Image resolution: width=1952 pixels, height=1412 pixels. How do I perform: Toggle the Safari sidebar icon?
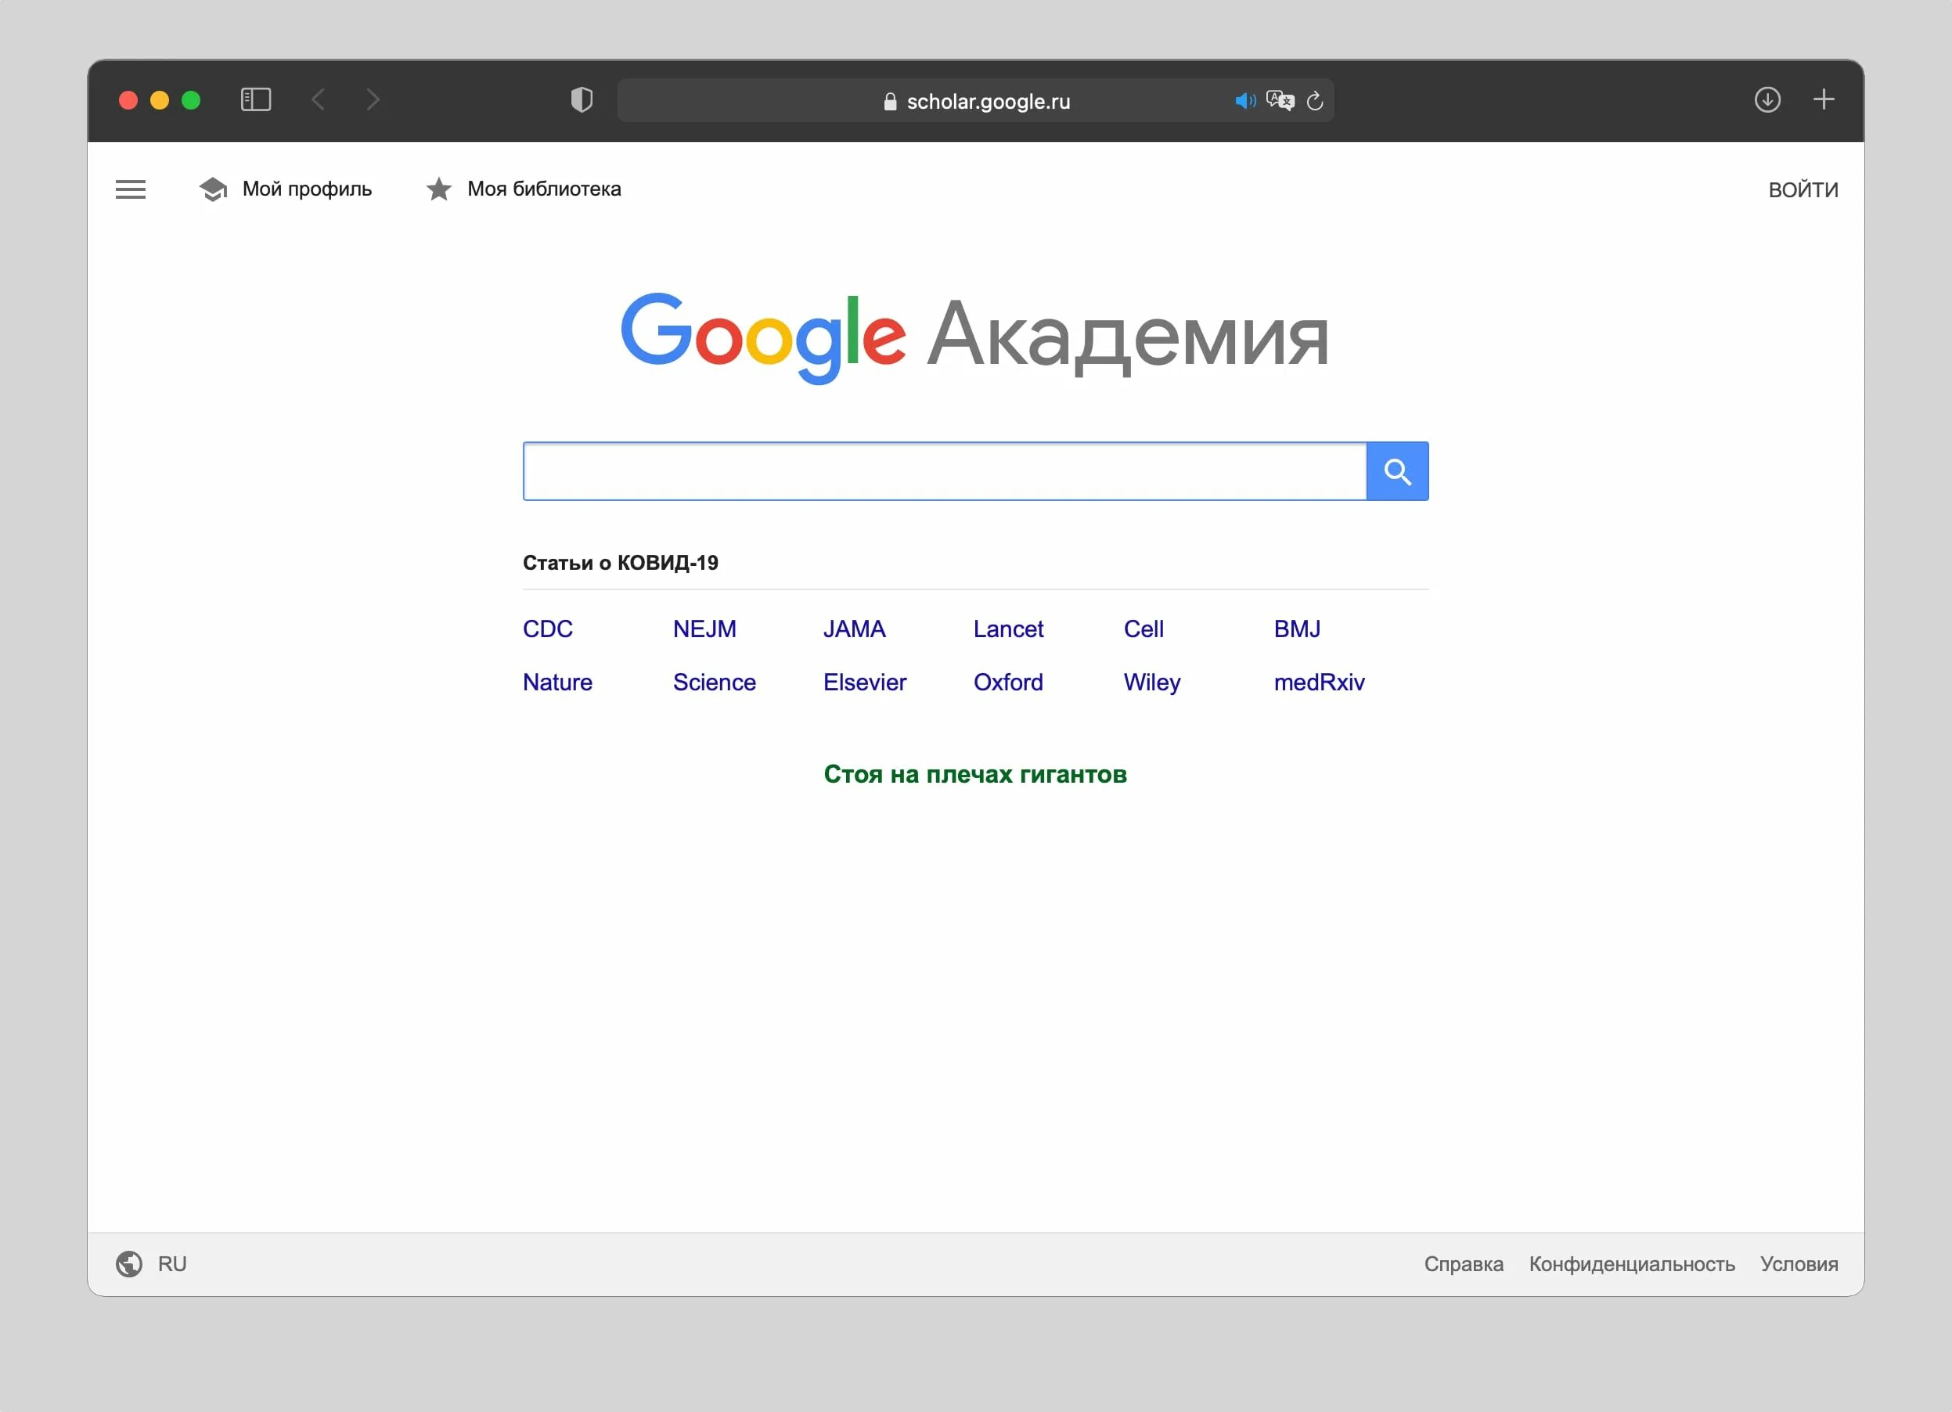pos(256,100)
